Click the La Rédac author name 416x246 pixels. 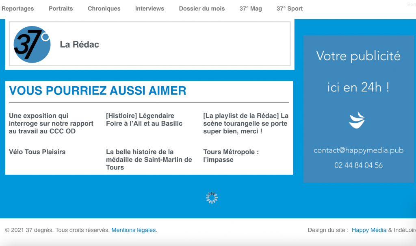tap(79, 44)
